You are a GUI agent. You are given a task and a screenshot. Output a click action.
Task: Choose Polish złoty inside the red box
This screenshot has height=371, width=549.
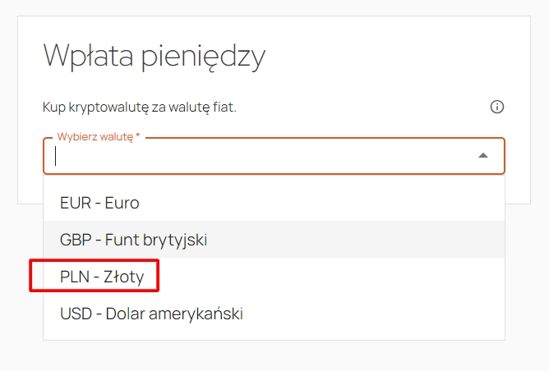pyautogui.click(x=102, y=277)
